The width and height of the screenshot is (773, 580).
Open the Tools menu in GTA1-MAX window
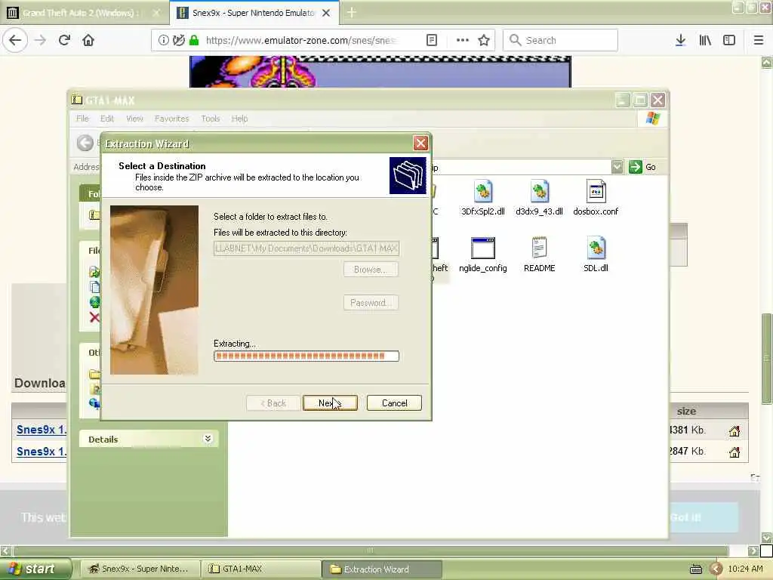coord(210,119)
